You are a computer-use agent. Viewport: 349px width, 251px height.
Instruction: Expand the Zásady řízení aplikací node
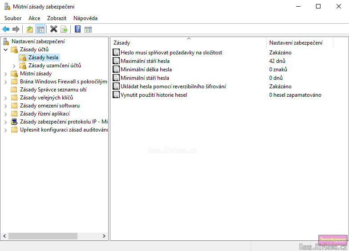point(5,114)
